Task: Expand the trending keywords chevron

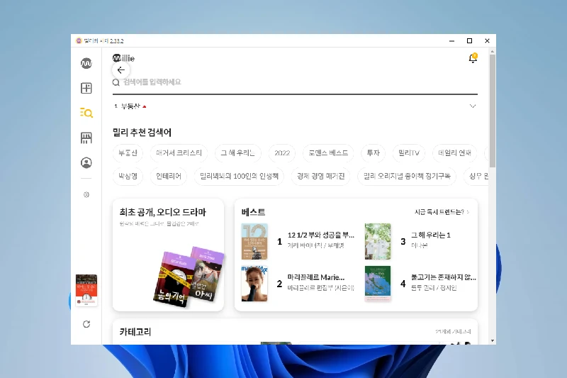Action: pyautogui.click(x=473, y=106)
